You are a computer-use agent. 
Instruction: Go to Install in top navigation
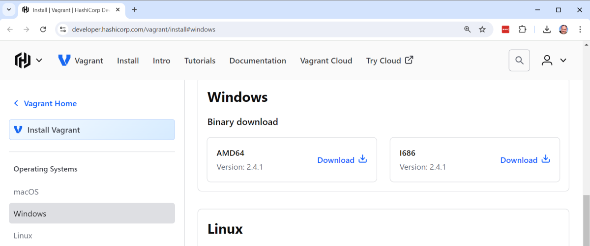coord(128,61)
